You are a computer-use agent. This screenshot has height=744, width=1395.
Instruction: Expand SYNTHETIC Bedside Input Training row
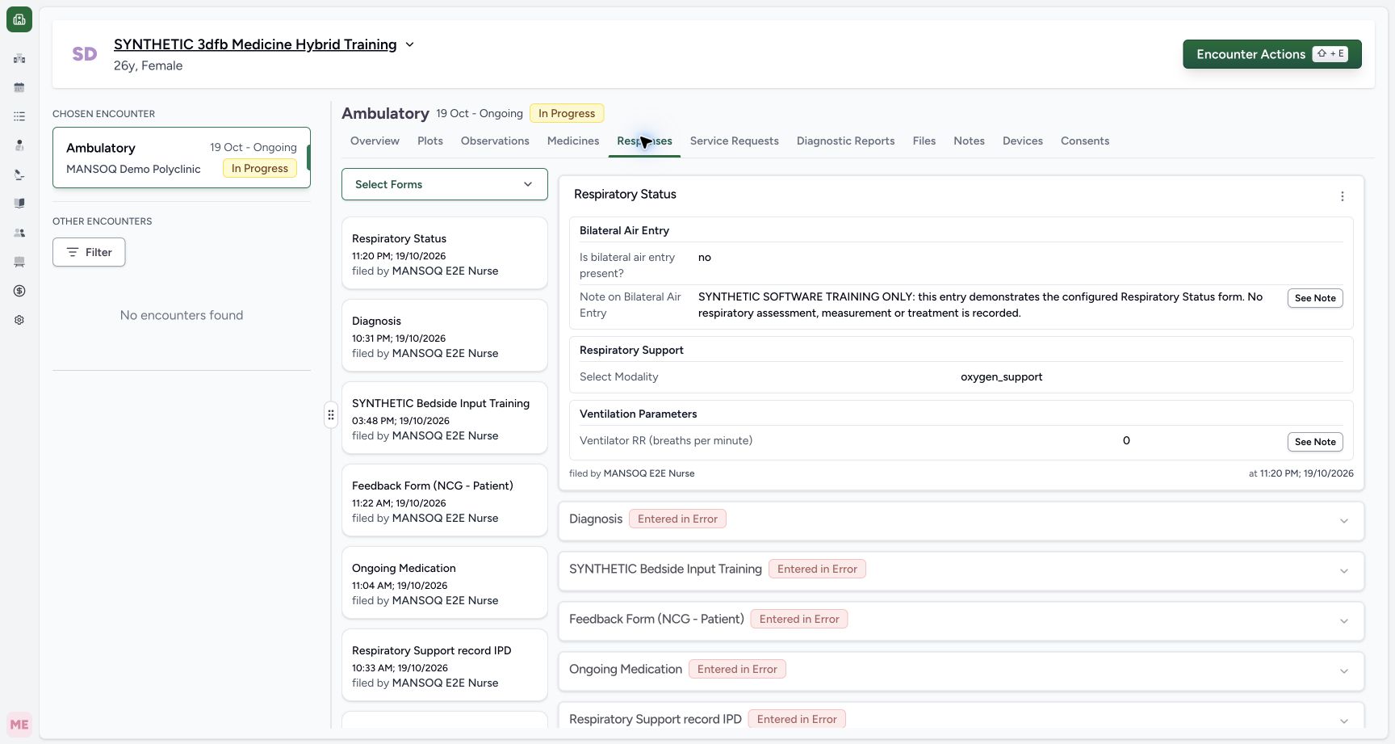pyautogui.click(x=961, y=571)
